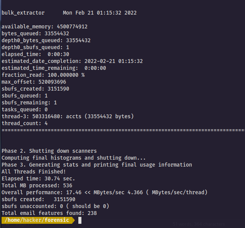Click the terminal cursor block at the prompt

80,220
